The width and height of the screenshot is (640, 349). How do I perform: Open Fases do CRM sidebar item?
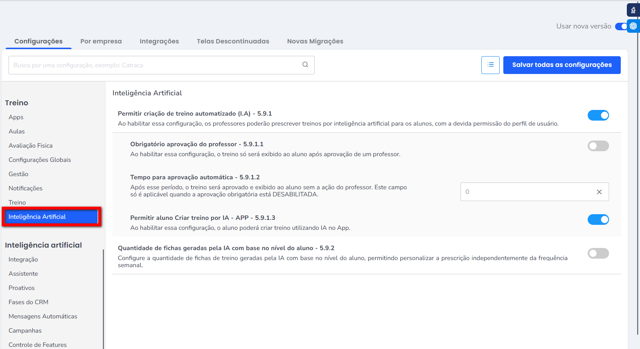point(28,302)
